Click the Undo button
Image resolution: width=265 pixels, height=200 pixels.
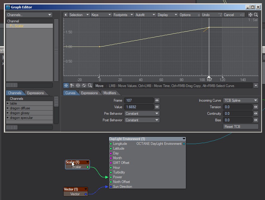[212, 15]
